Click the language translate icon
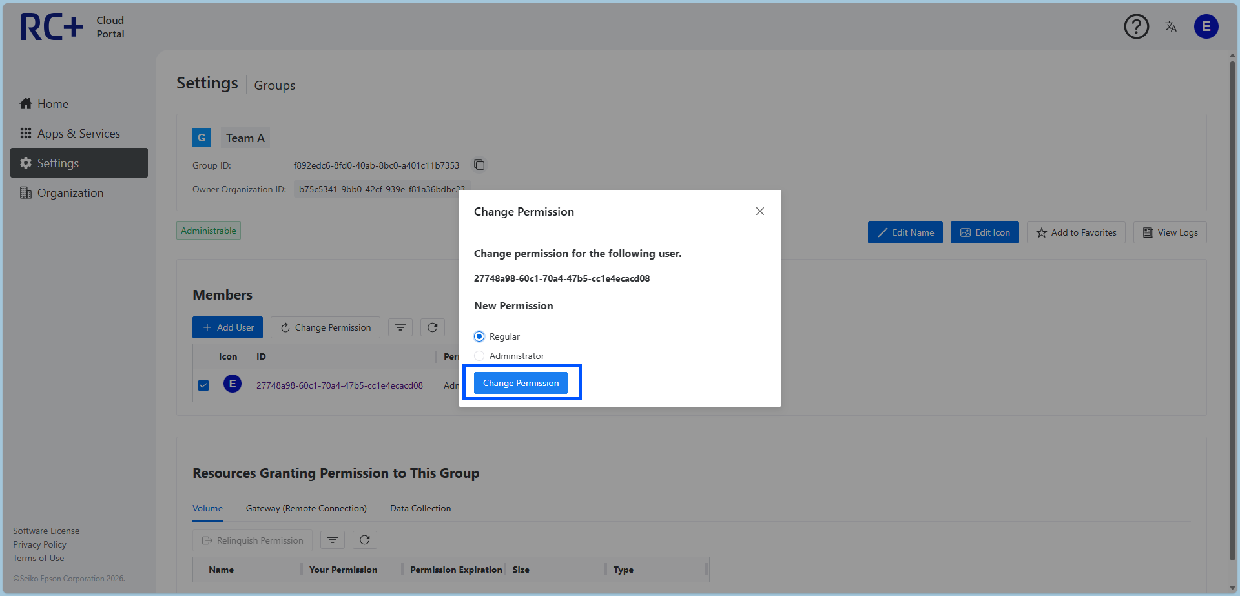1240x596 pixels. coord(1171,26)
